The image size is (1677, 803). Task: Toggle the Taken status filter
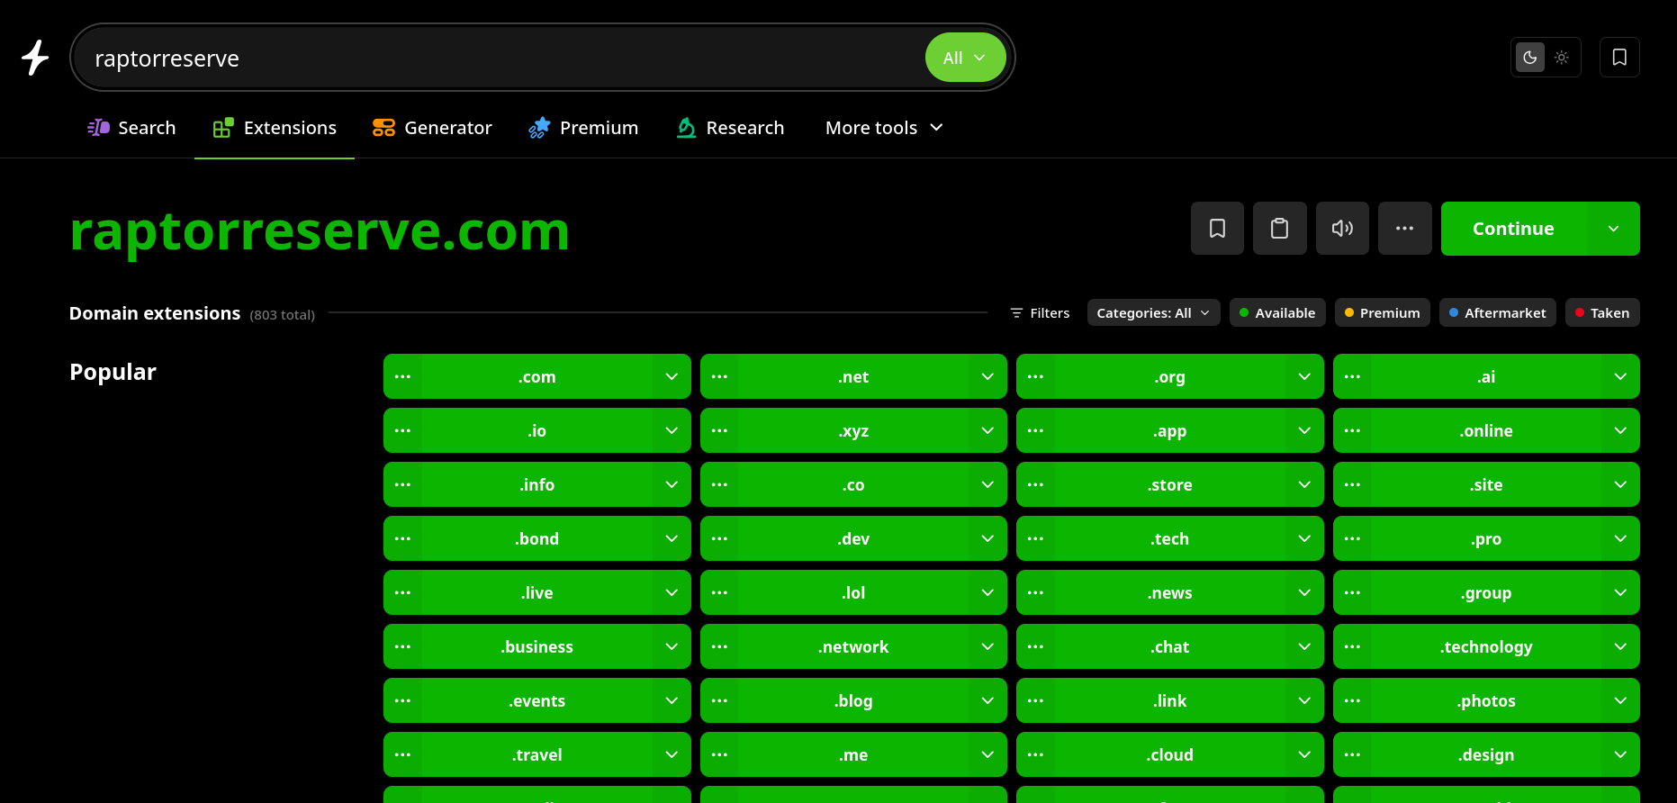pyautogui.click(x=1602, y=312)
